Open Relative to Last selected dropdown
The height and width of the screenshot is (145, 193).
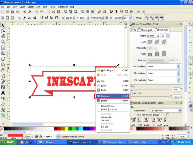point(166,111)
